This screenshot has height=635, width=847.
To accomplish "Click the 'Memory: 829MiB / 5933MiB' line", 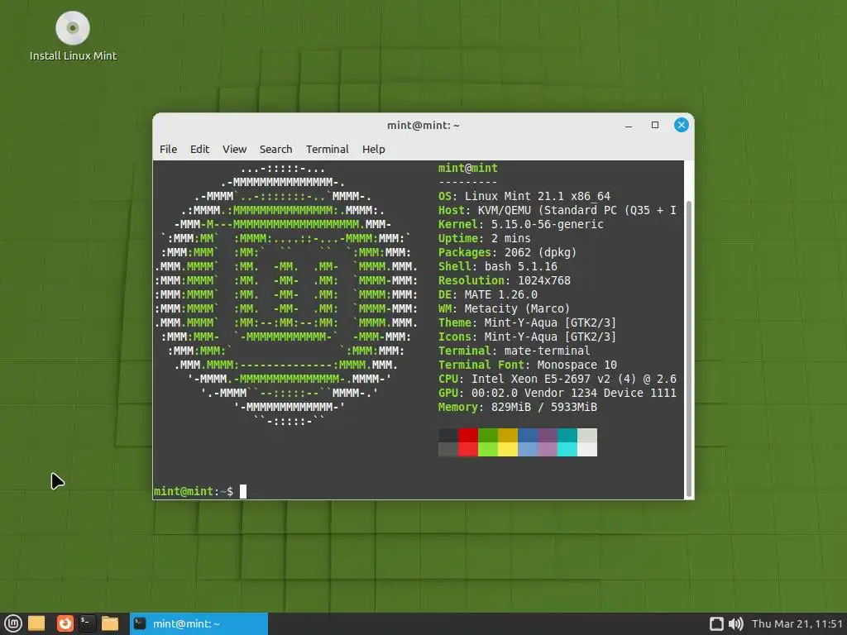I will (x=518, y=407).
